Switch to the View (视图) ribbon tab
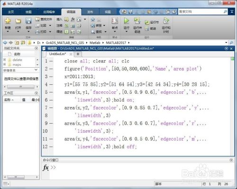Screen dimensions: 237x189 tap(108, 12)
